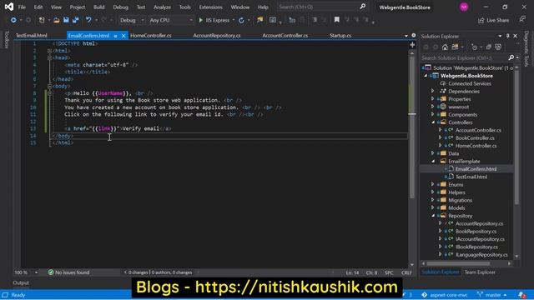Click the editor split window icon
Image resolution: width=534 pixels, height=300 pixels.
[x=412, y=45]
